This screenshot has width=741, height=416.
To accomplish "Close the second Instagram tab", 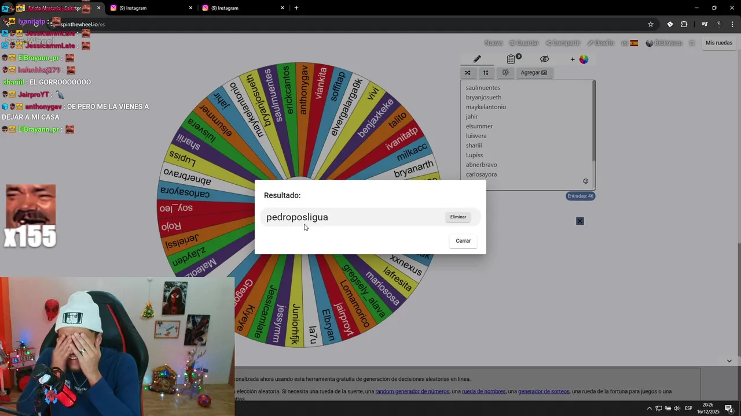I will click(x=283, y=8).
